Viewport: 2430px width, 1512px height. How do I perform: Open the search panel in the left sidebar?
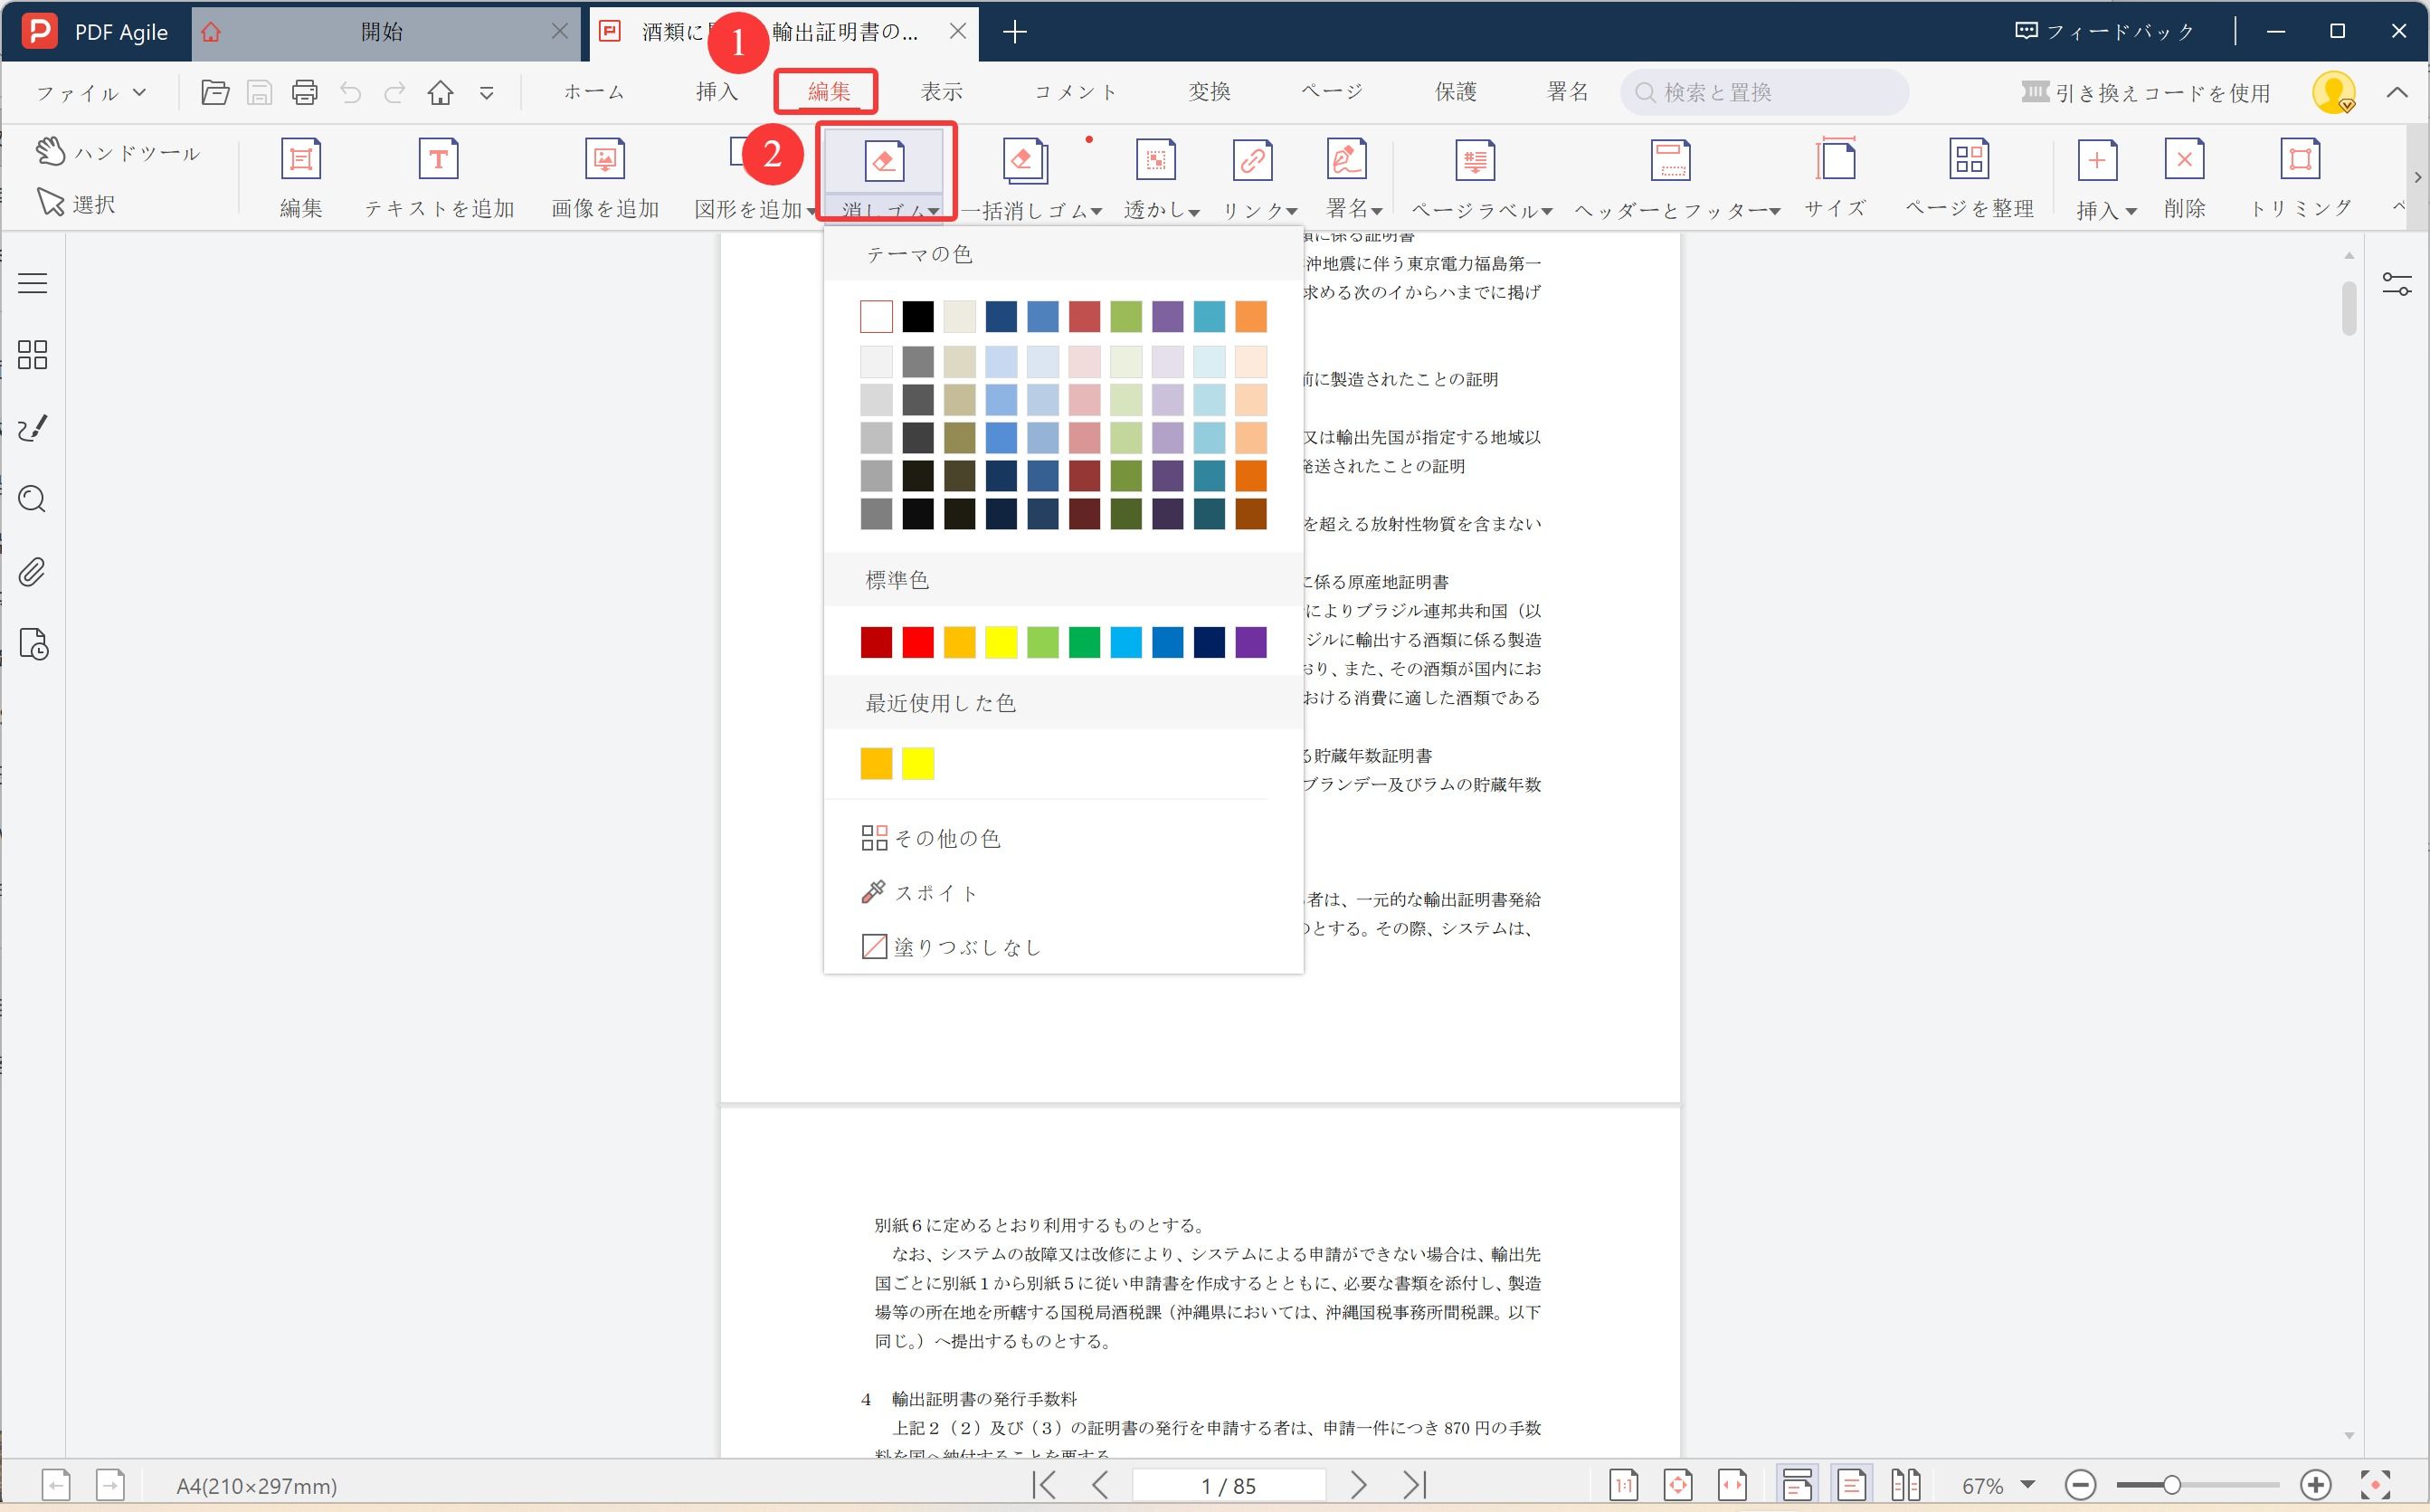(x=31, y=499)
